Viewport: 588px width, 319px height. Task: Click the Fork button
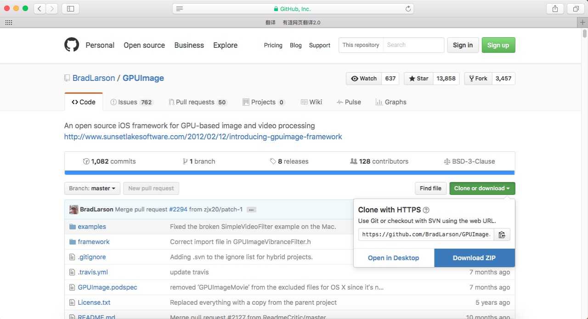pos(478,79)
